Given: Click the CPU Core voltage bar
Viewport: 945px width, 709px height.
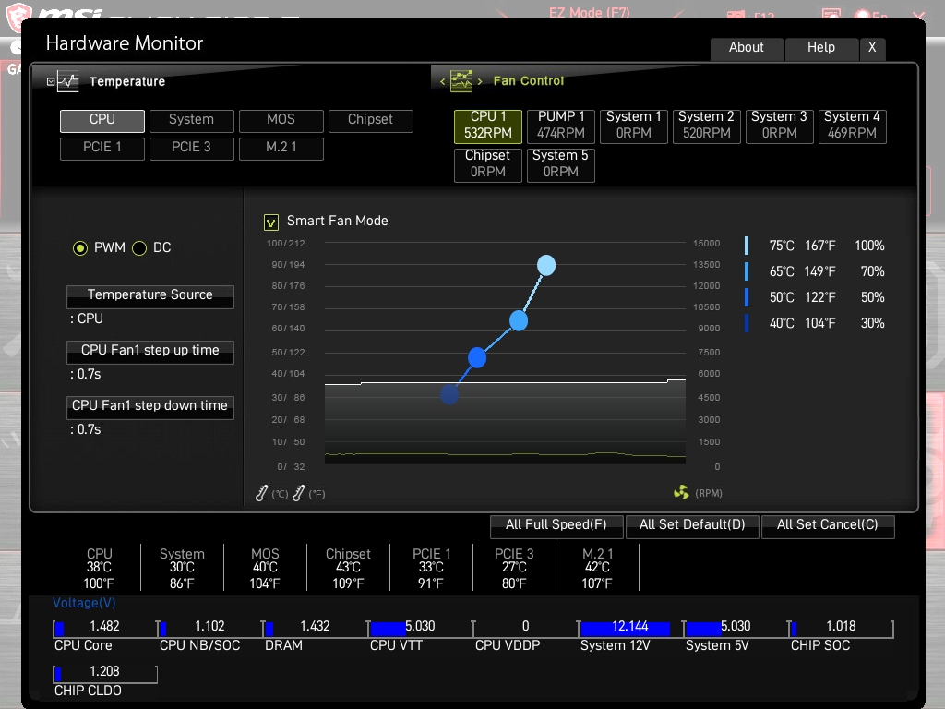Looking at the screenshot, I should pyautogui.click(x=105, y=629).
